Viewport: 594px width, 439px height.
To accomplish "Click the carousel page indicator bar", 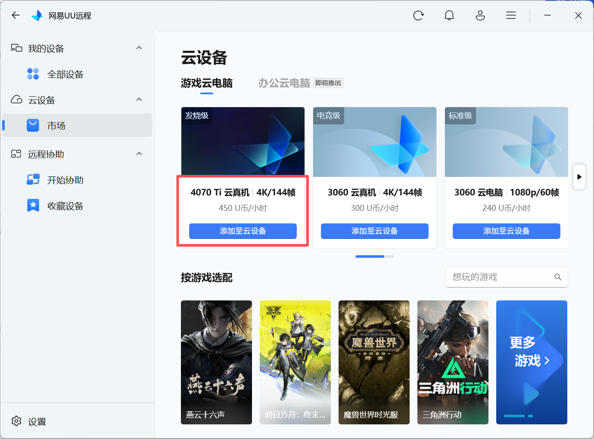I will (375, 257).
